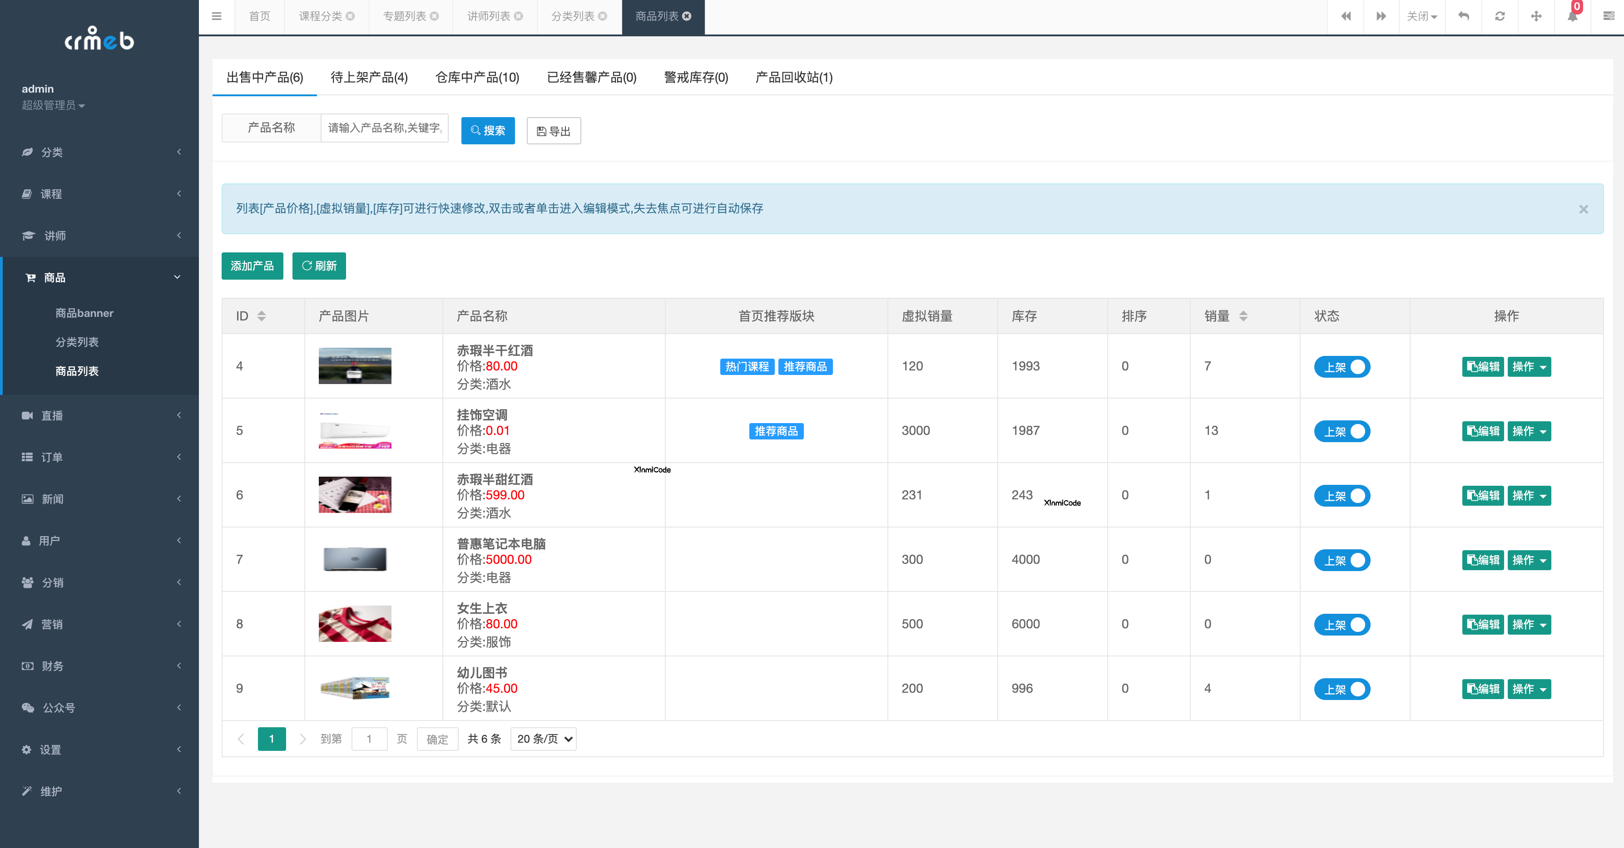Screen dimensions: 1624x848
Task: Select the 直播 camera icon in sidebar
Action: (x=27, y=414)
